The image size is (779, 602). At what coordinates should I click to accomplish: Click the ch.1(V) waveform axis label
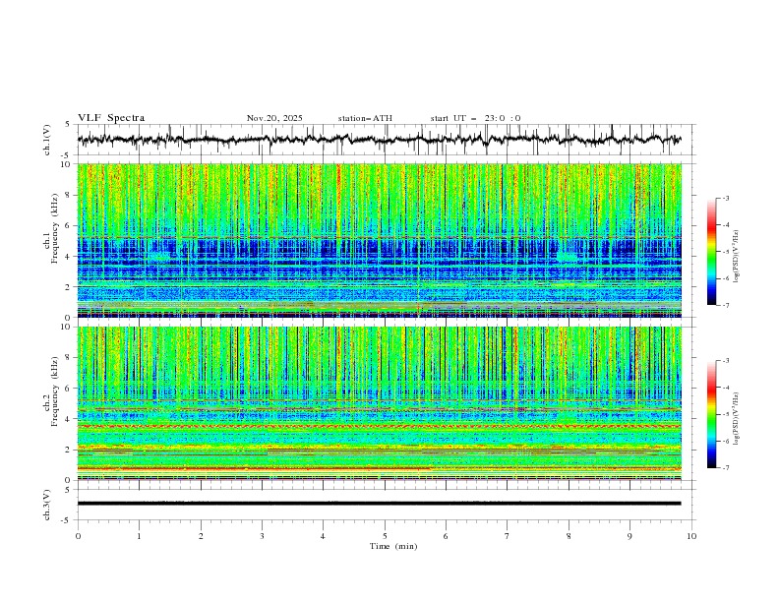tap(47, 140)
